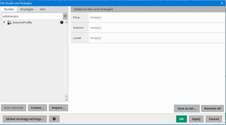The height and width of the screenshot is (125, 226).
Task: Open help via the bottom question mark button
Action: coord(54,119)
